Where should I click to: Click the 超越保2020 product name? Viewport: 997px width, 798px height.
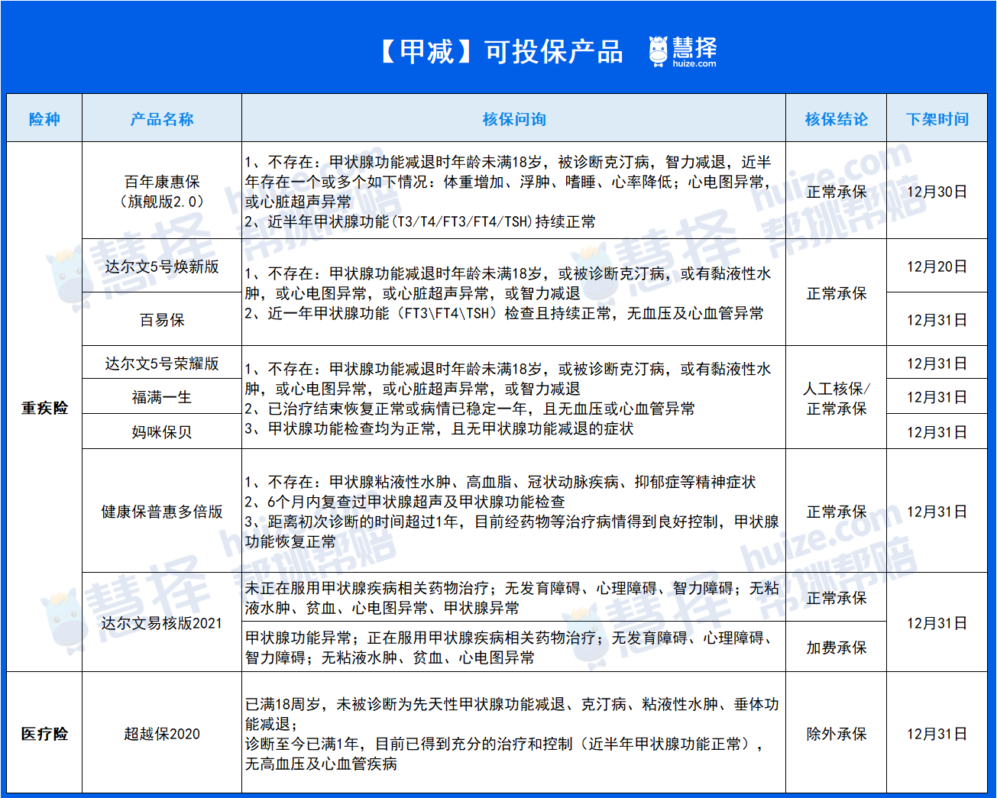click(162, 734)
